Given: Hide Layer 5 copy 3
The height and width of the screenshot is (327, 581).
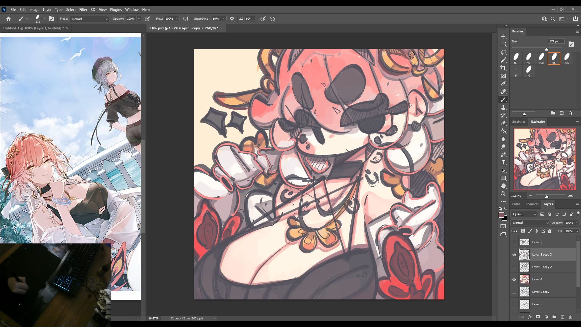Looking at the screenshot, I should click(514, 255).
